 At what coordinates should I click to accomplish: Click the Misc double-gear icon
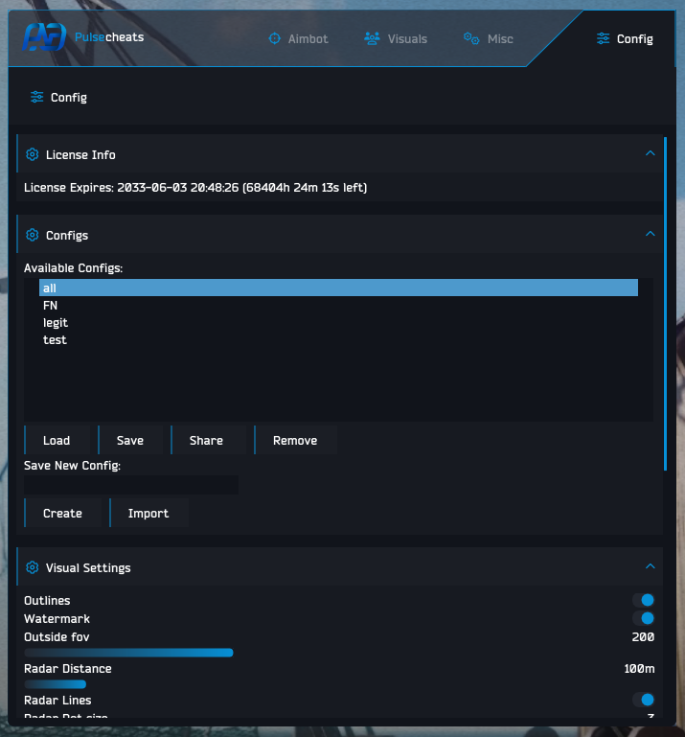(x=471, y=38)
